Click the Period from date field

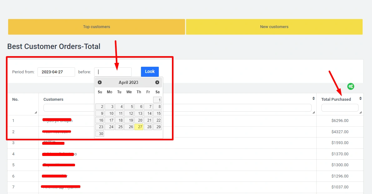point(56,72)
